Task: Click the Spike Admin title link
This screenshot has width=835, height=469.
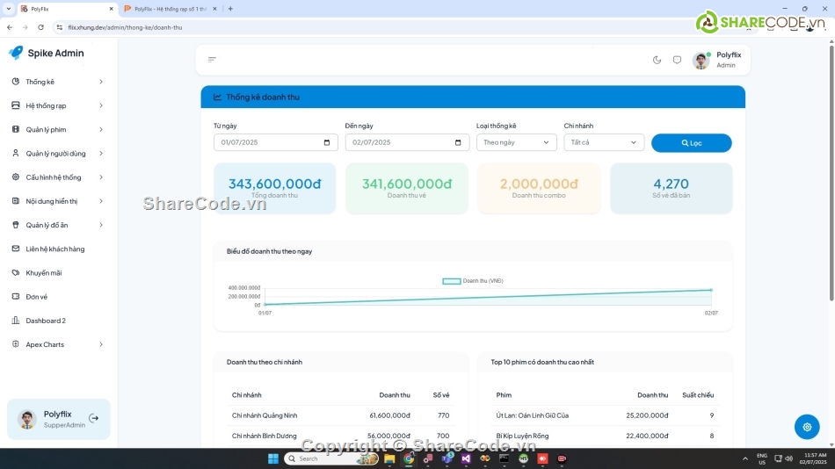Action: (56, 53)
